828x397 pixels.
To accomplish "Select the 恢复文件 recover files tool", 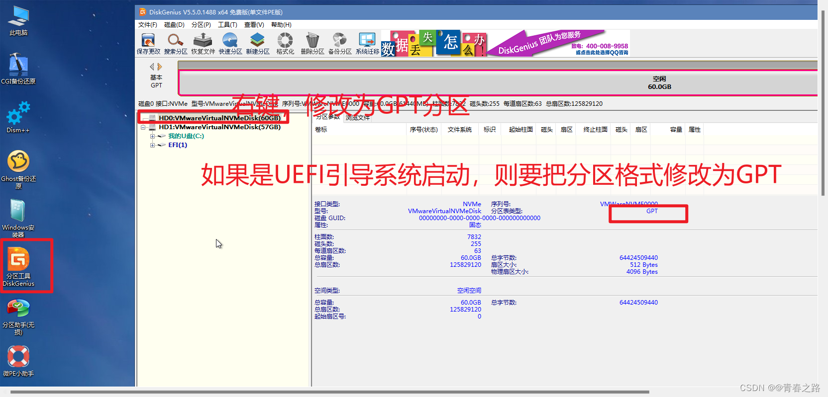I will 203,43.
